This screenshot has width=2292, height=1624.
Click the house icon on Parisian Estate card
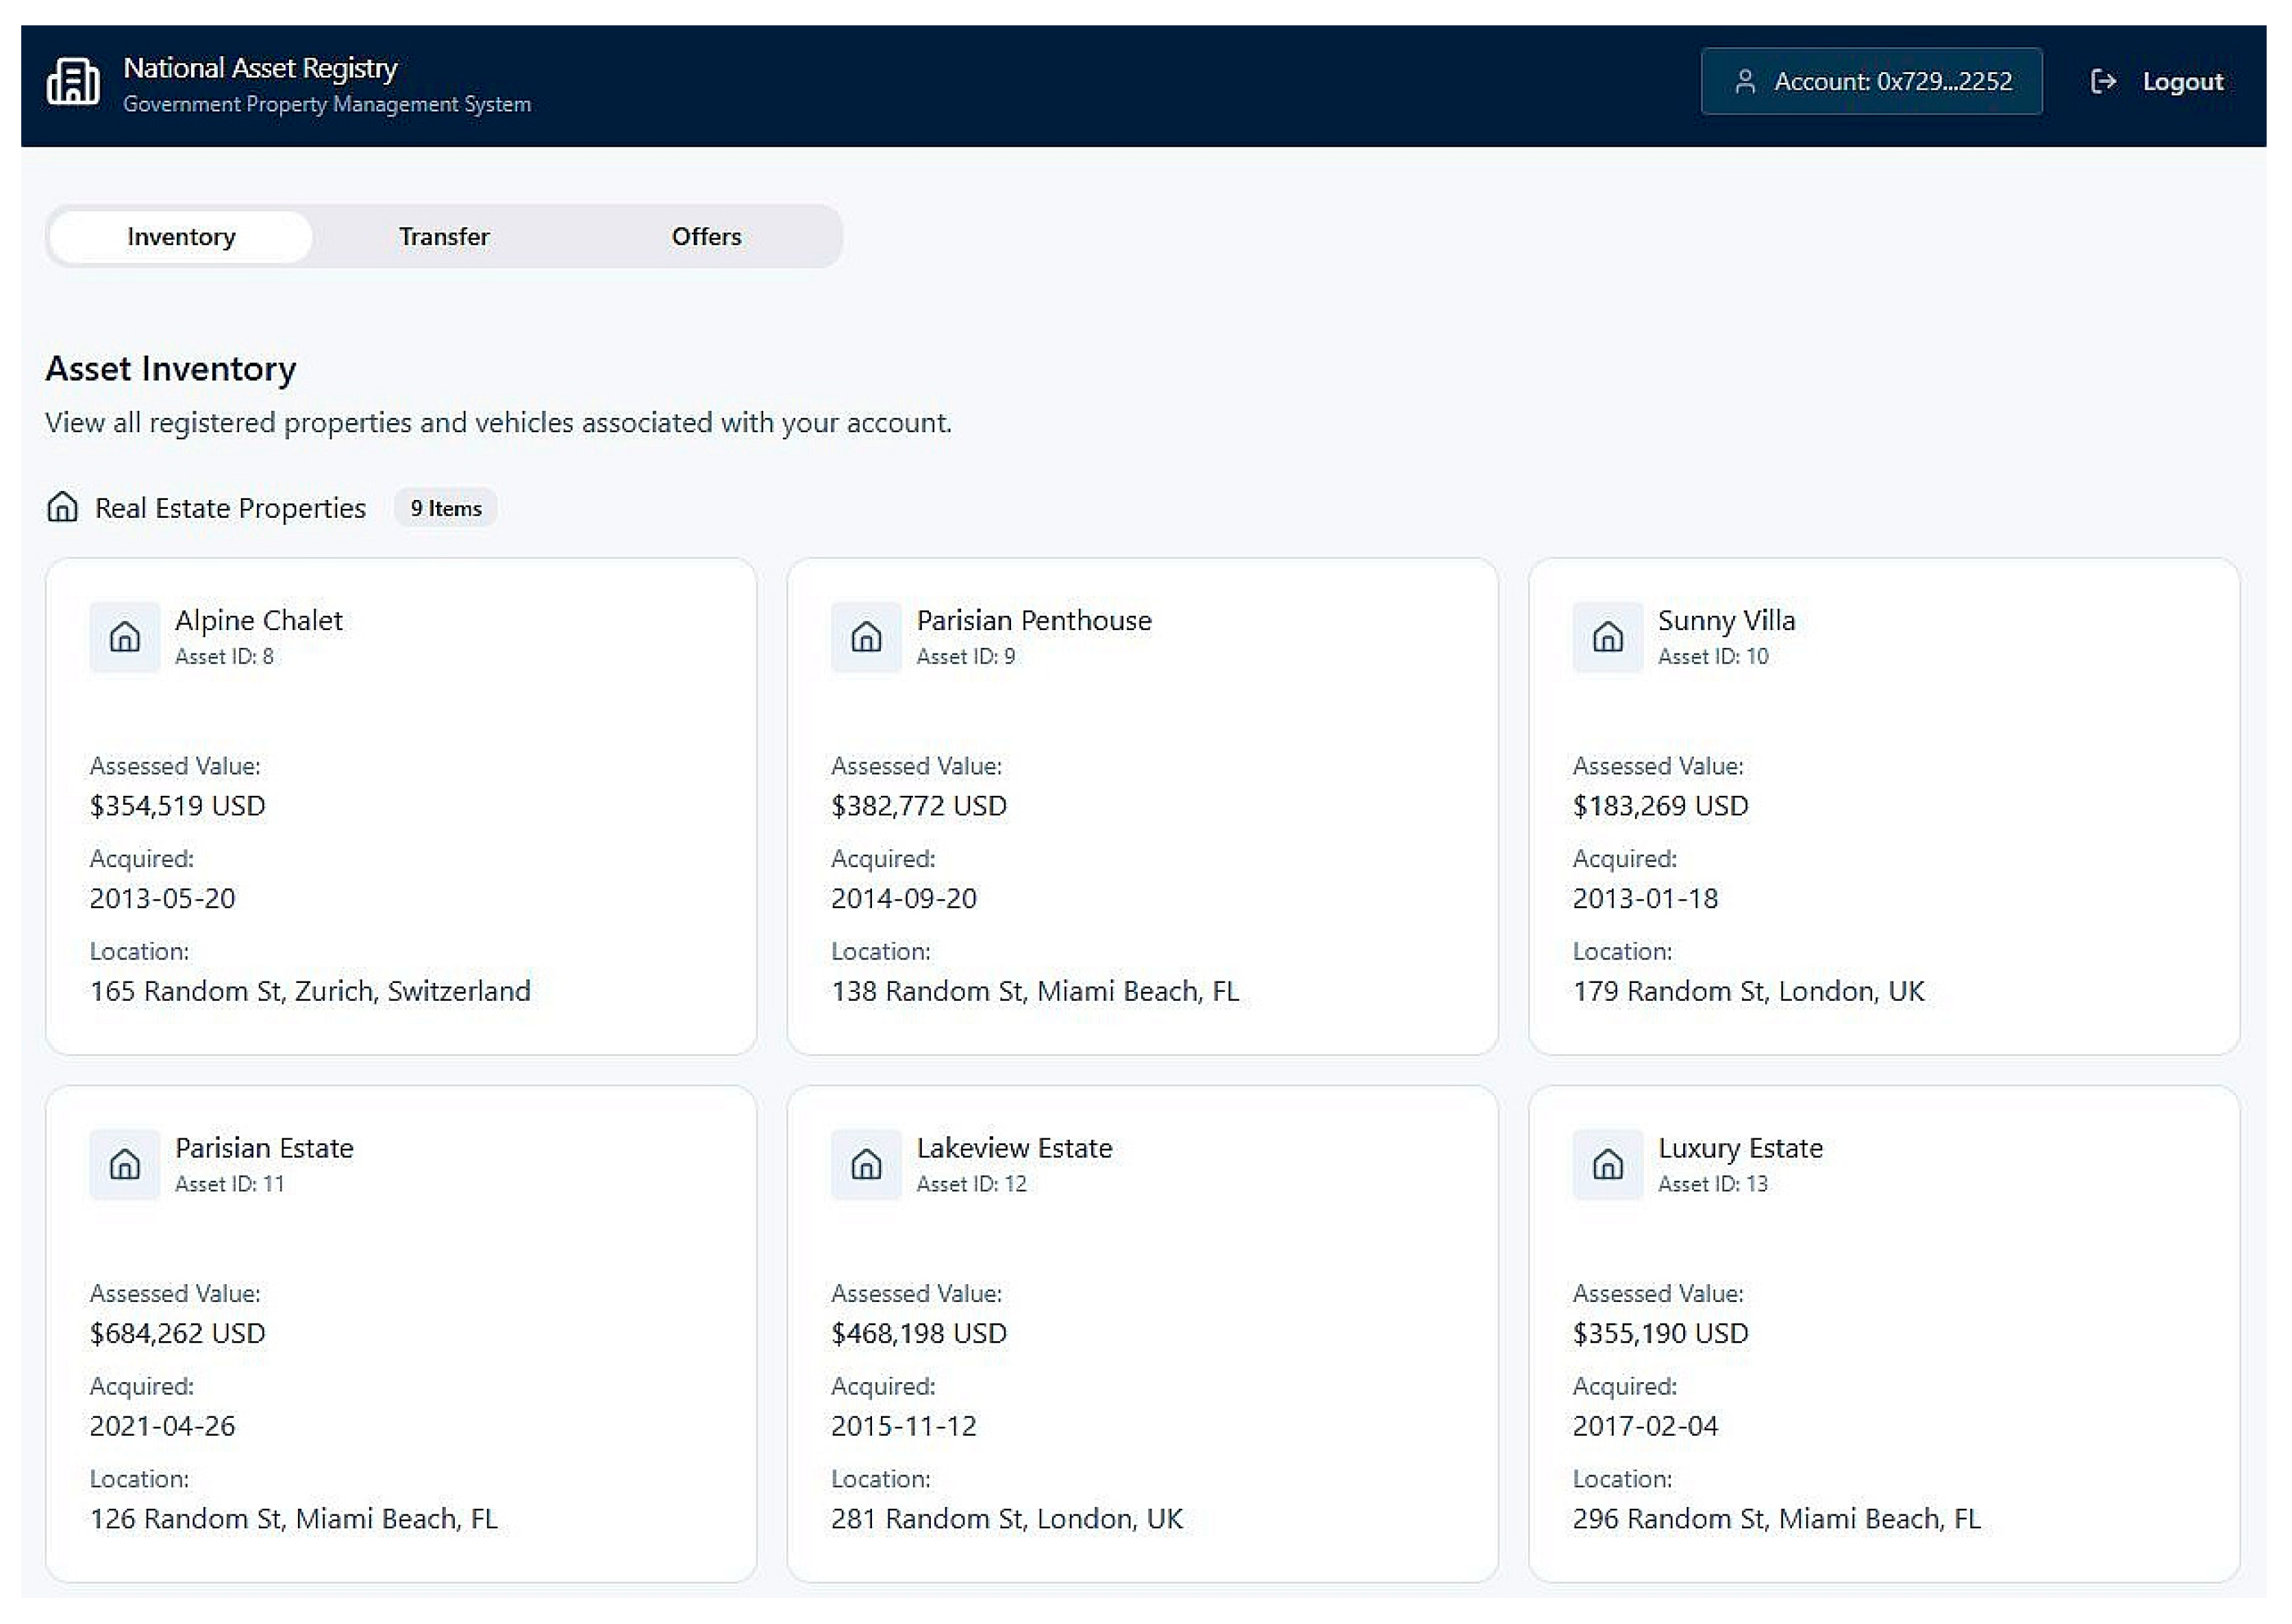click(125, 1164)
